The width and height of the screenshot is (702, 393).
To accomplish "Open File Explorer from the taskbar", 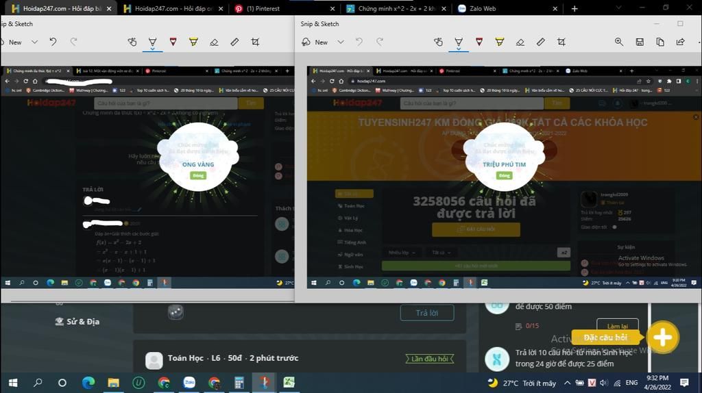I will point(113,383).
